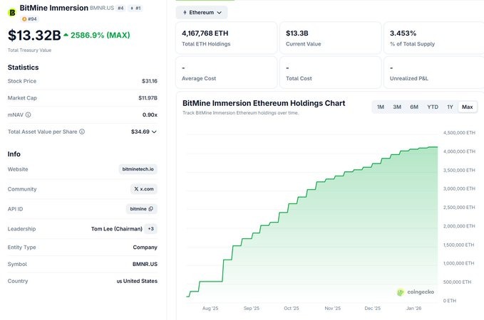The image size is (484, 320).
Task: Select the 1M chart range
Action: [381, 107]
